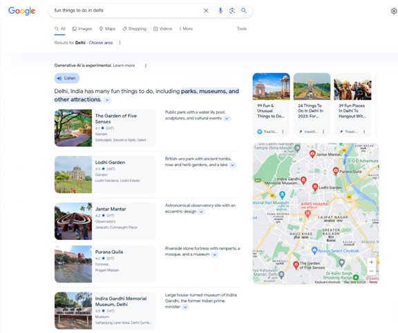
Task: Click the AIIMS Hospital map marker
Action: 307,214
